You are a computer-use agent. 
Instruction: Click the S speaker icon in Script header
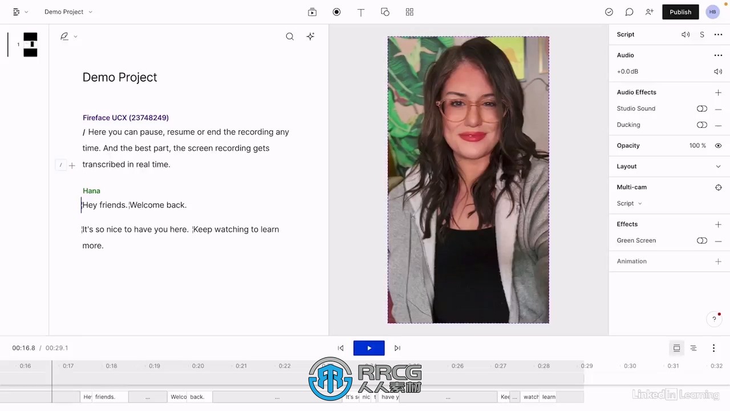(702, 35)
